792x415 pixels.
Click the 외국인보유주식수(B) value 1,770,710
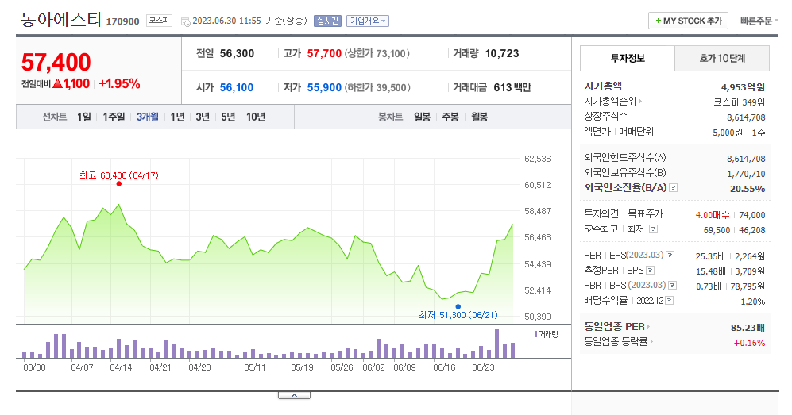click(x=746, y=174)
